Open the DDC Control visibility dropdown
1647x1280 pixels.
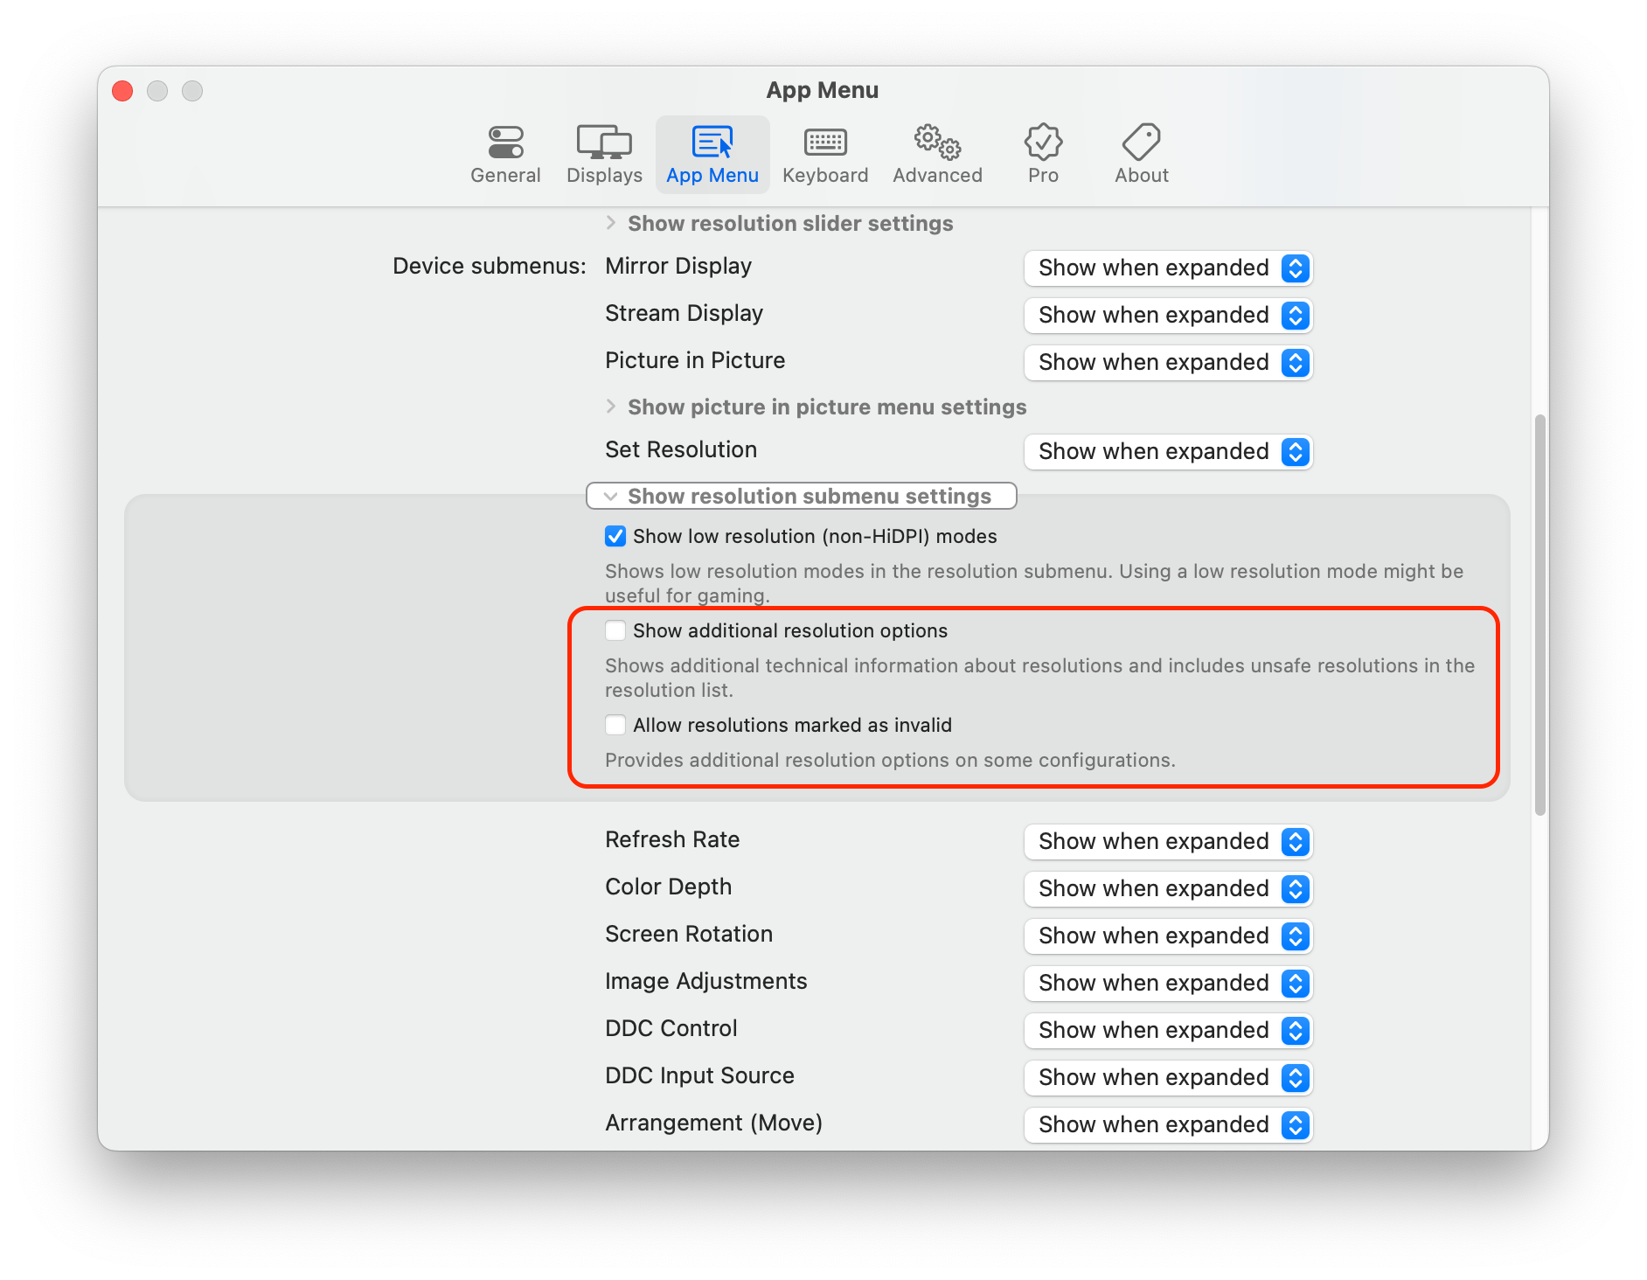[x=1167, y=1030]
